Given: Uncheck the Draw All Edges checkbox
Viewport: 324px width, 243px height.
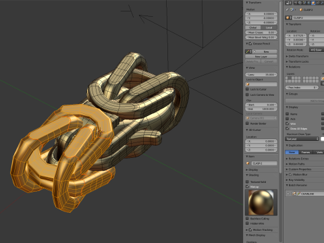Looking at the screenshot, I should (x=288, y=128).
